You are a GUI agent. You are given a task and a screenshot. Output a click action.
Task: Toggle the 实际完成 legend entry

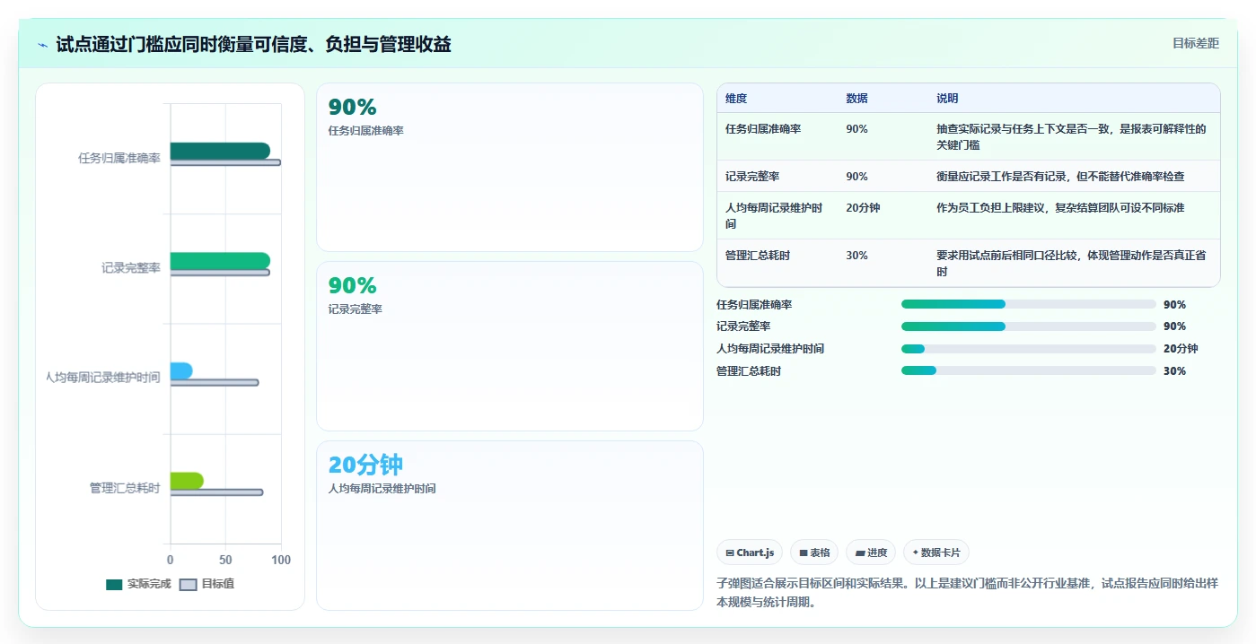pos(138,584)
